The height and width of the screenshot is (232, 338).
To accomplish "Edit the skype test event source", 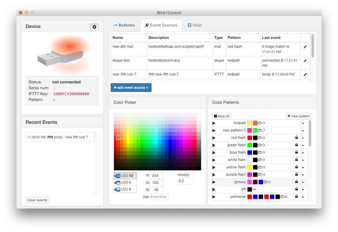I will [305, 61].
